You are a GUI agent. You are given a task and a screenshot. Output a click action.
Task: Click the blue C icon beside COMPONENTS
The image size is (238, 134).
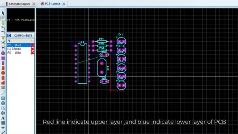click(x=9, y=35)
